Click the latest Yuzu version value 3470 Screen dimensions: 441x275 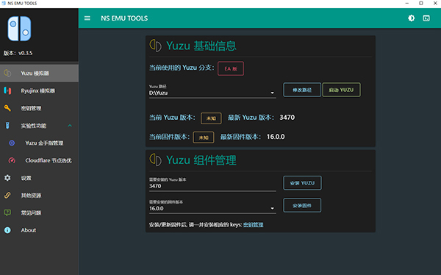tap(287, 118)
